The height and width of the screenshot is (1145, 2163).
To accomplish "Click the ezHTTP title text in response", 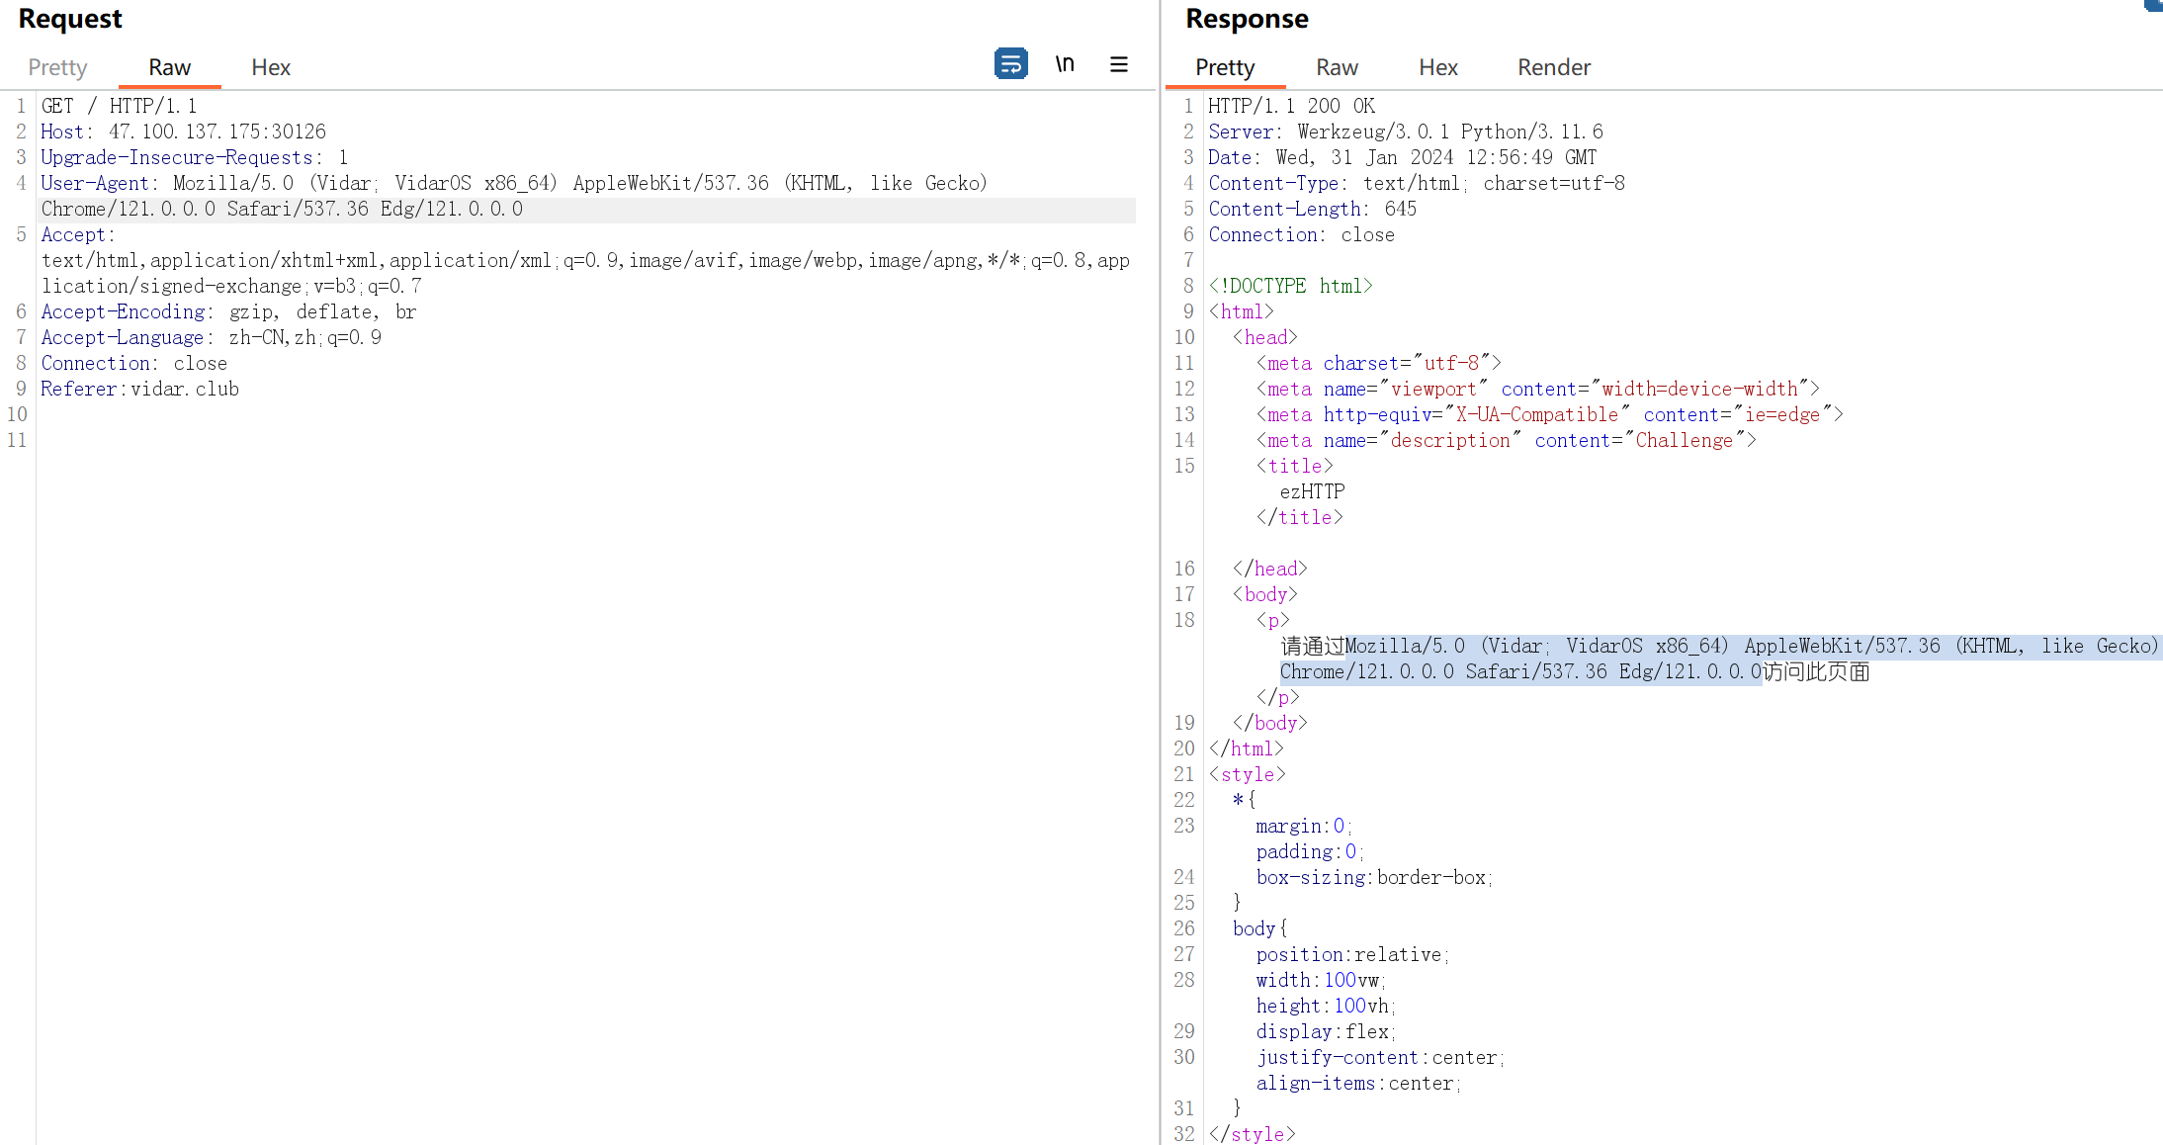I will click(x=1312, y=491).
